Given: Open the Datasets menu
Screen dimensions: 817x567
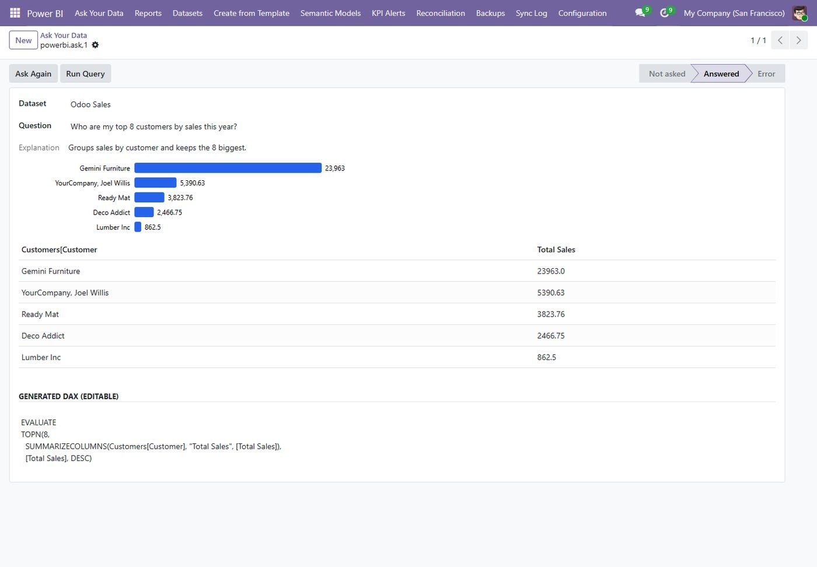Looking at the screenshot, I should point(188,13).
